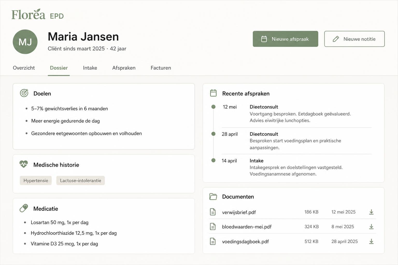Click the Doelen heading
This screenshot has width=398, height=265.
pos(42,93)
